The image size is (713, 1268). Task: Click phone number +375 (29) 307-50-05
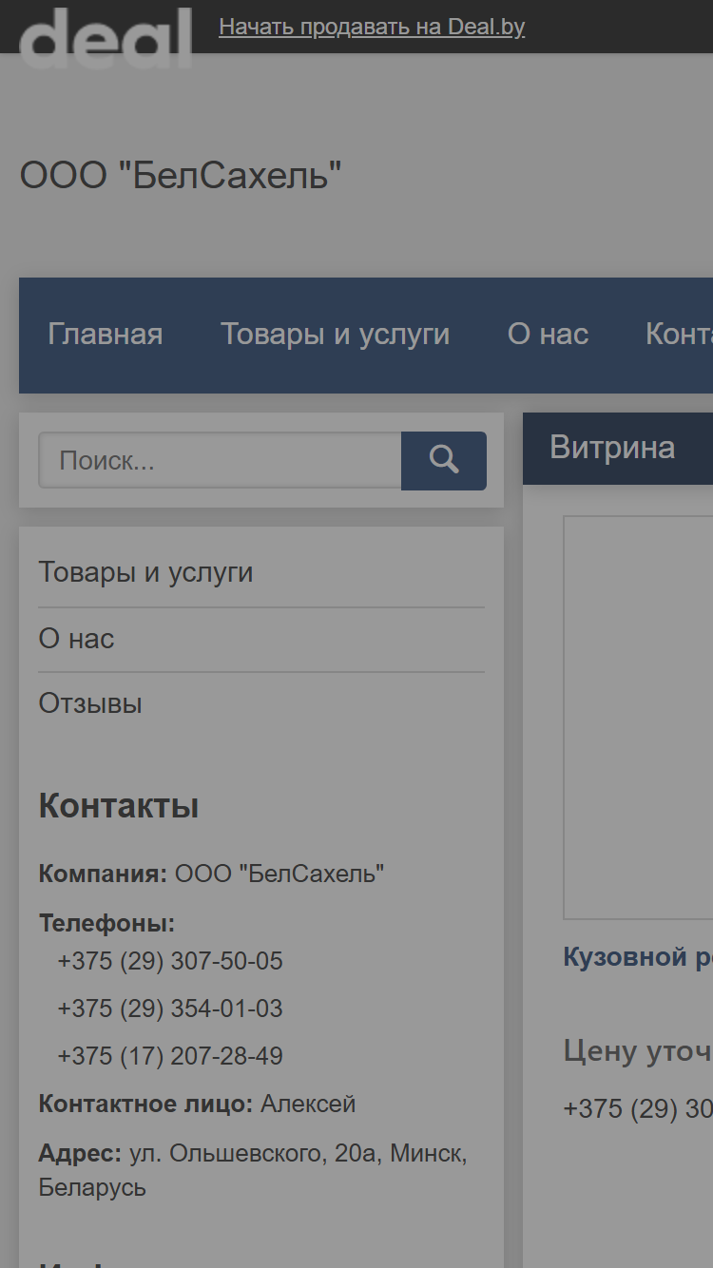170,961
